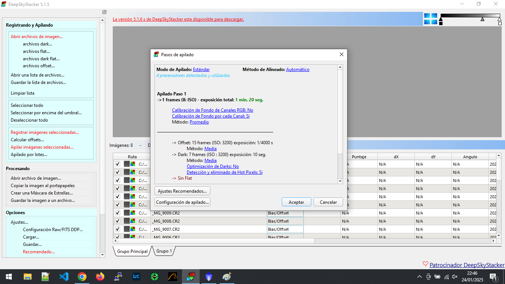Viewport: 505px width, 284px height.
Task: Click Registrar imágenes seleccionadas...
Action: coord(45,132)
